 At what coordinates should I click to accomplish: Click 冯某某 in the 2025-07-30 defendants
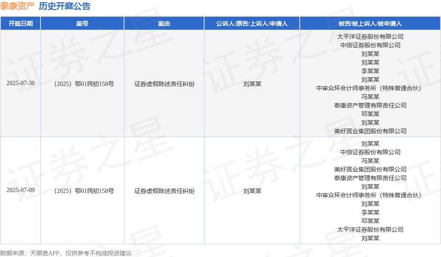click(x=370, y=97)
